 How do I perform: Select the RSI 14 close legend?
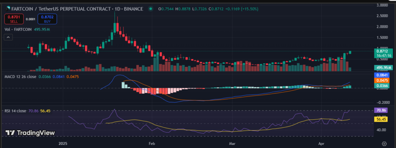tap(15, 111)
